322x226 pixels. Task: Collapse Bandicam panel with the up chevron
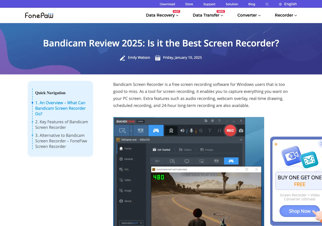point(241,140)
